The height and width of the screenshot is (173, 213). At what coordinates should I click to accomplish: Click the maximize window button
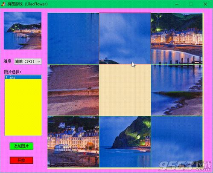[191, 4]
